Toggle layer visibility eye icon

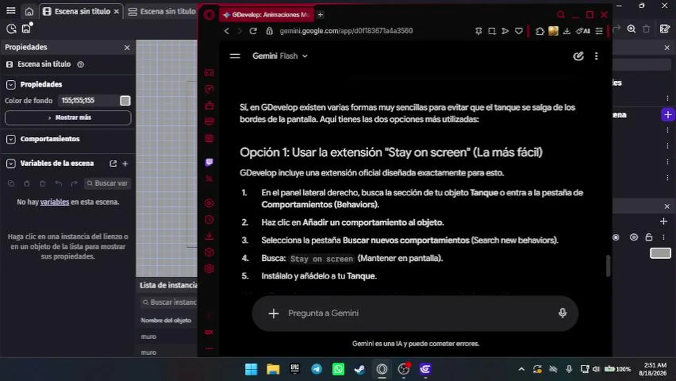[634, 237]
